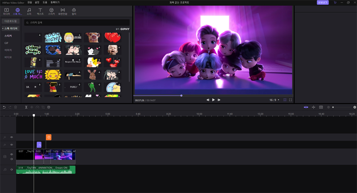This screenshot has width=357, height=193.
Task: Select the crying baby sticker
Action: [x=113, y=50]
